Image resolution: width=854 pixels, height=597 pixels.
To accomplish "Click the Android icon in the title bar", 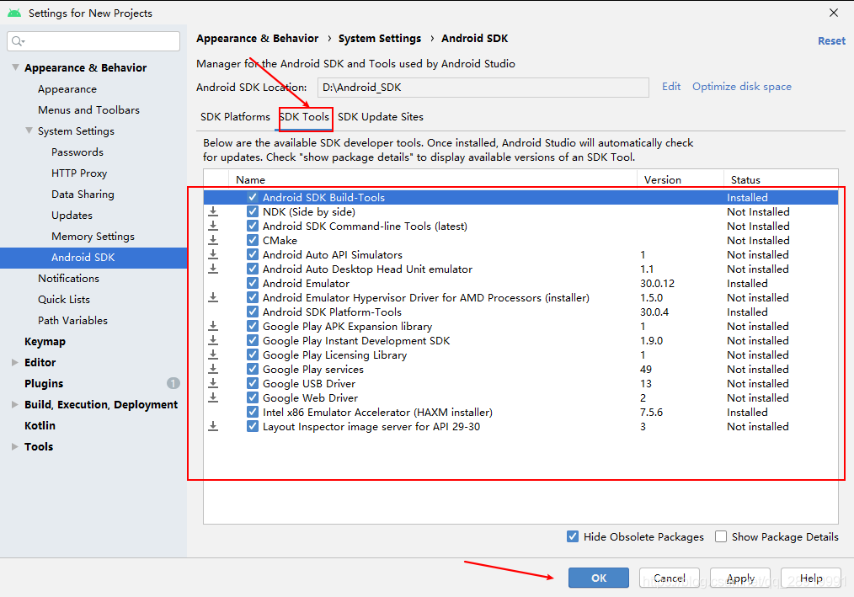I will point(13,13).
